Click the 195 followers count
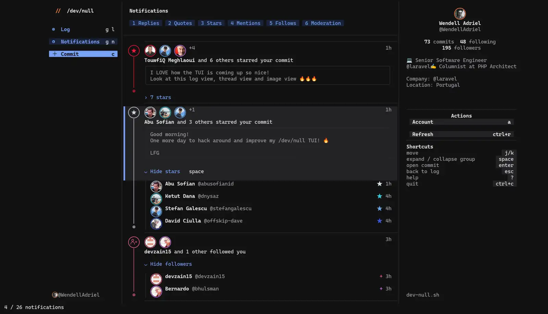This screenshot has height=314, width=548. click(x=461, y=48)
